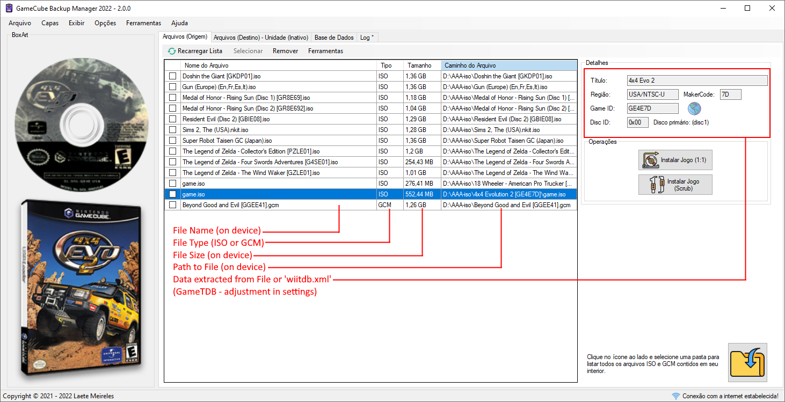The image size is (785, 402).
Task: Click Instalar Jogo (Scrub) button
Action: 675,185
